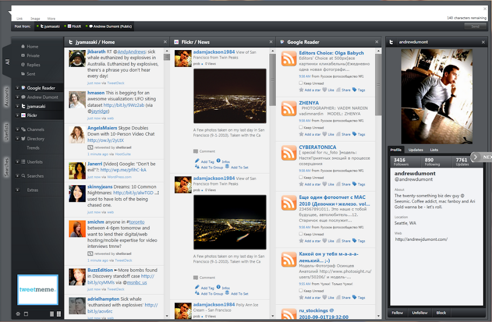Viewport: 492px width, 322px height.
Task: Expand the Extras section arrow
Action: (18, 190)
